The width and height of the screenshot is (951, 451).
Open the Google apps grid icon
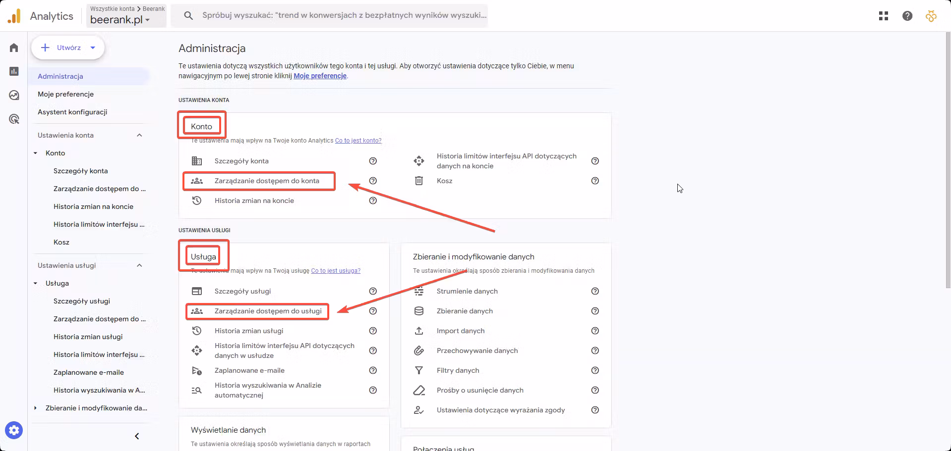pyautogui.click(x=884, y=15)
